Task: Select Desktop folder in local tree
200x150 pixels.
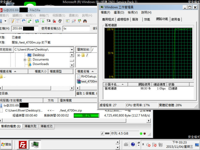Action: pos(39,55)
